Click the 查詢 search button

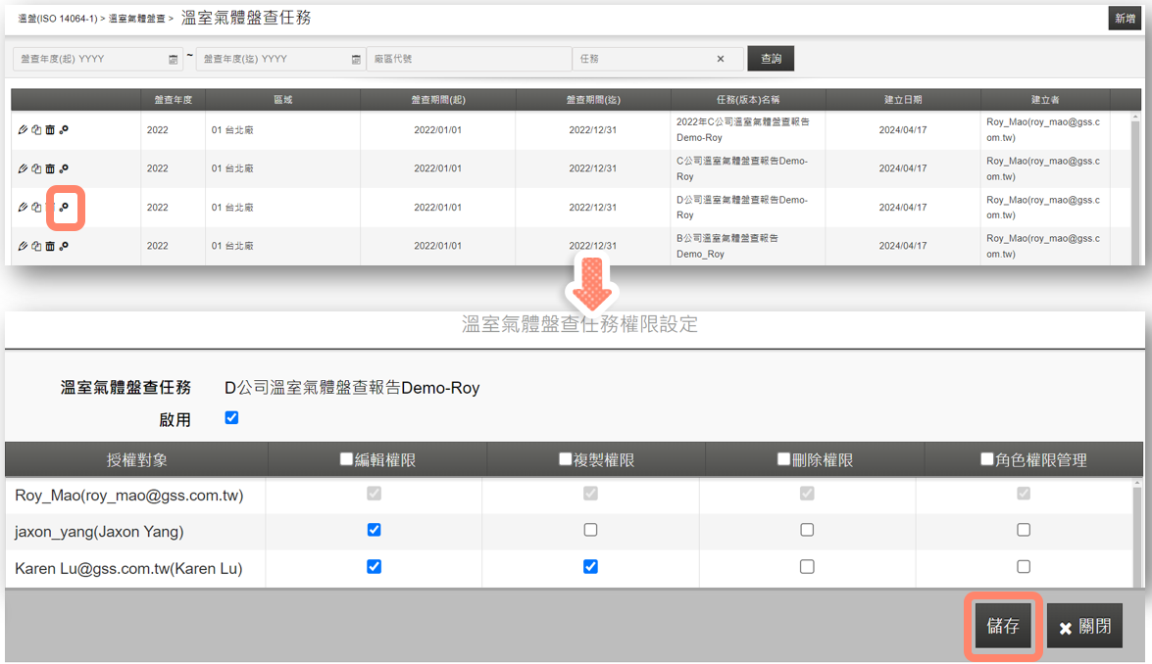(x=771, y=59)
